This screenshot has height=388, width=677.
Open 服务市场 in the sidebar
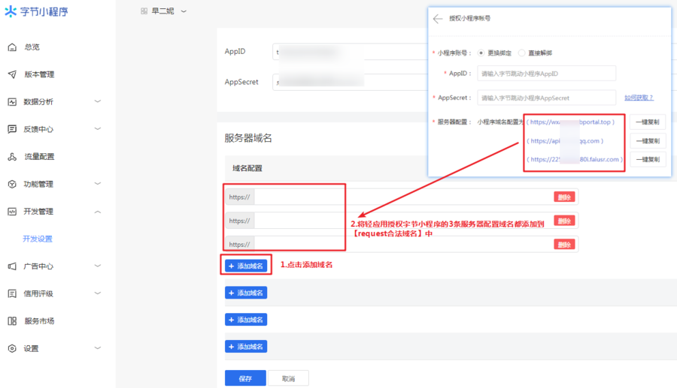click(39, 320)
